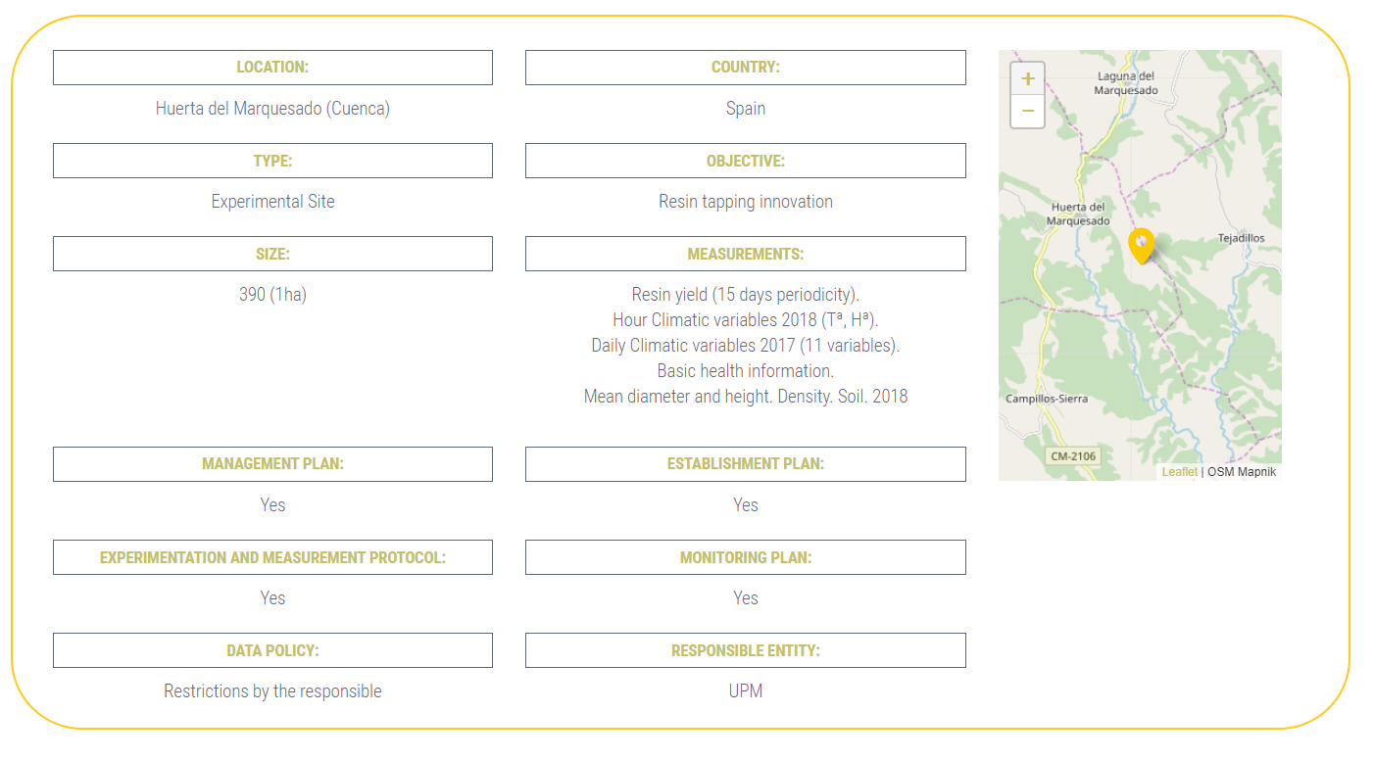1374x761 pixels.
Task: Click the OBJECTIVE header box
Action: point(746,161)
